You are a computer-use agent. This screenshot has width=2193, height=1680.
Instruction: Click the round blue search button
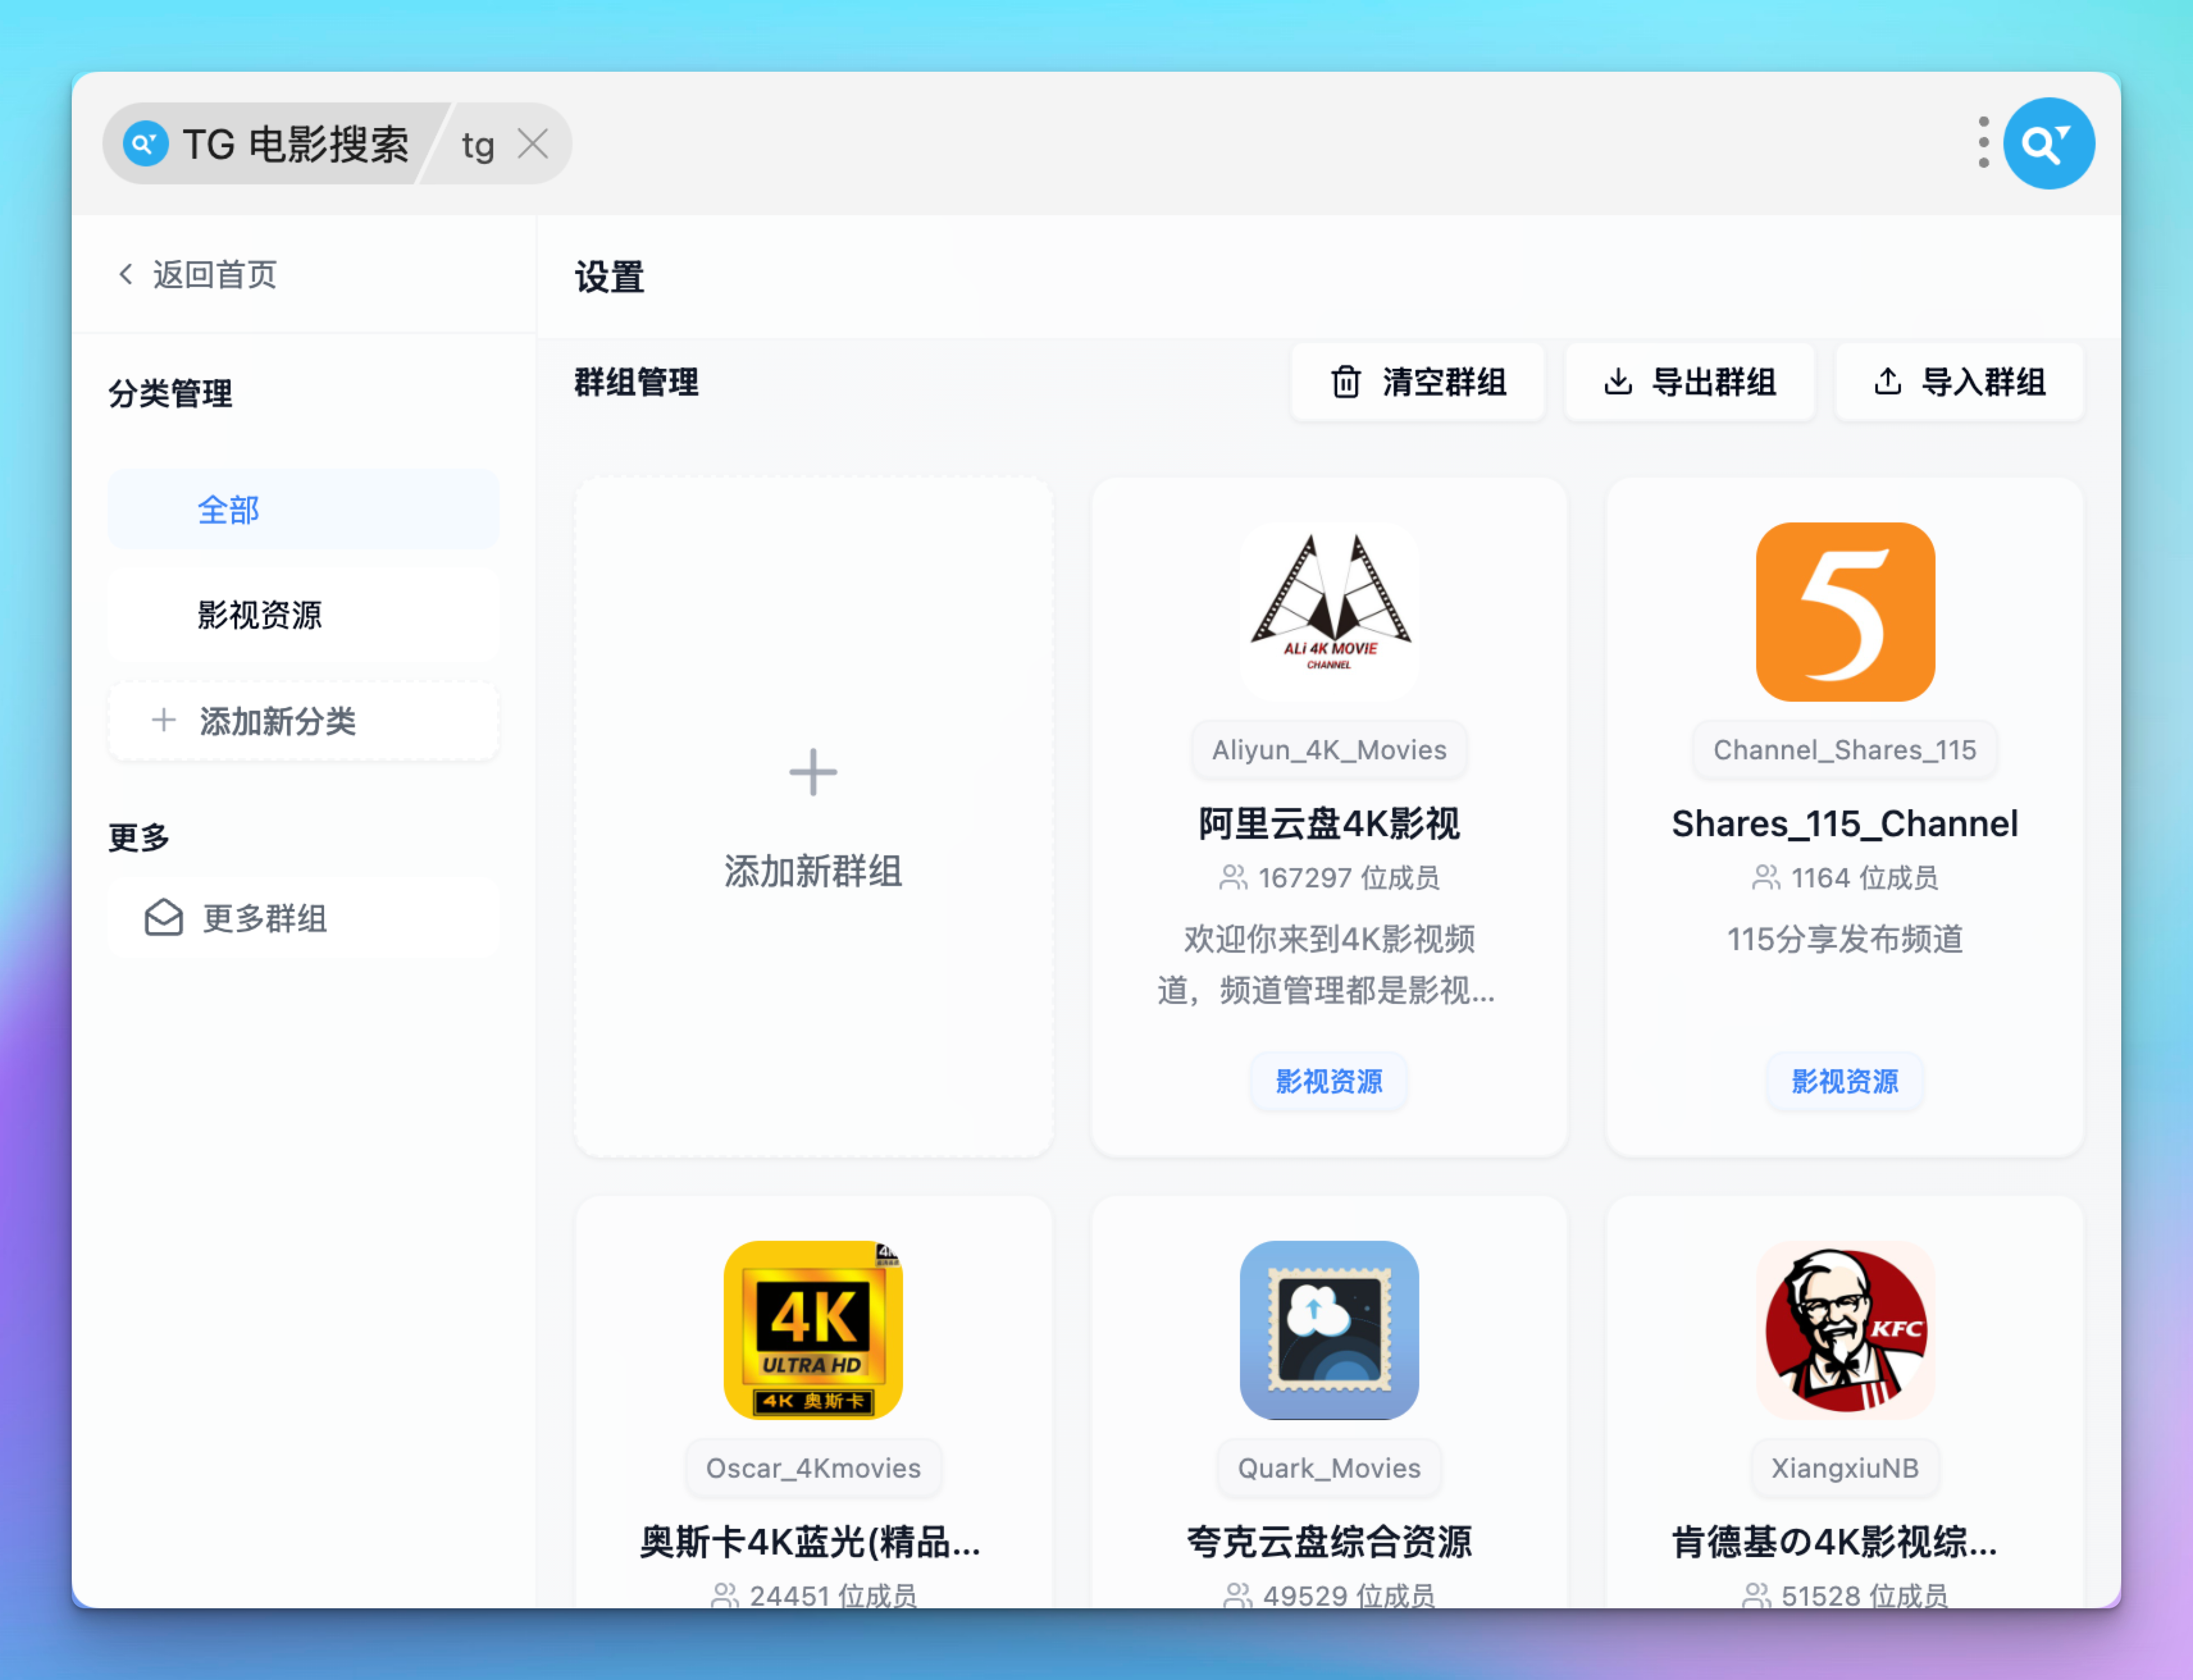(2048, 143)
